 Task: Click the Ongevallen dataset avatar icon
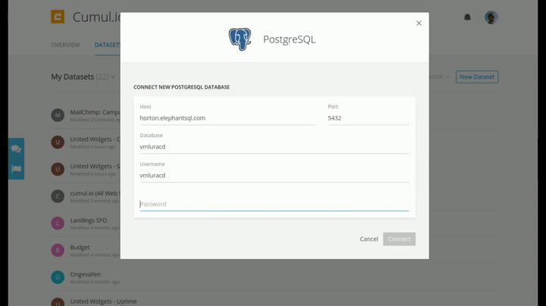point(57,277)
